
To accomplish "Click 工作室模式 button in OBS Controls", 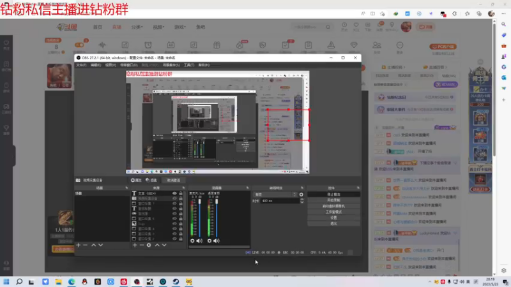I will point(333,212).
